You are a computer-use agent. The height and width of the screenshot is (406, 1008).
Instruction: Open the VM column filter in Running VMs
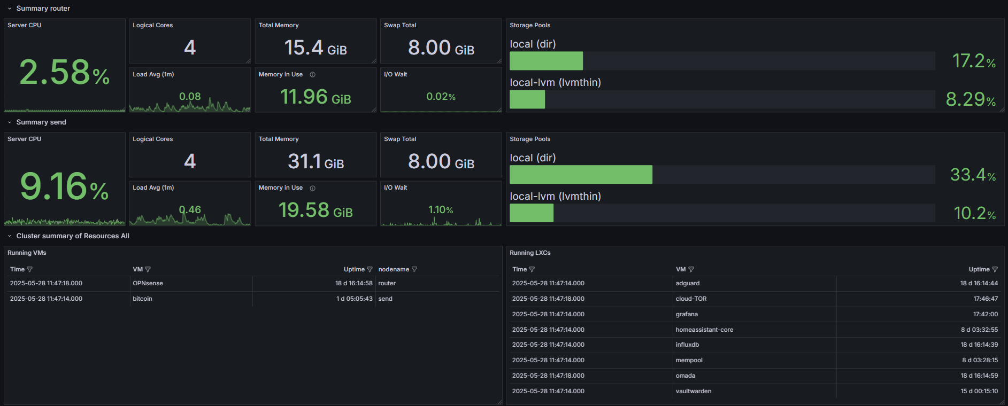(148, 270)
